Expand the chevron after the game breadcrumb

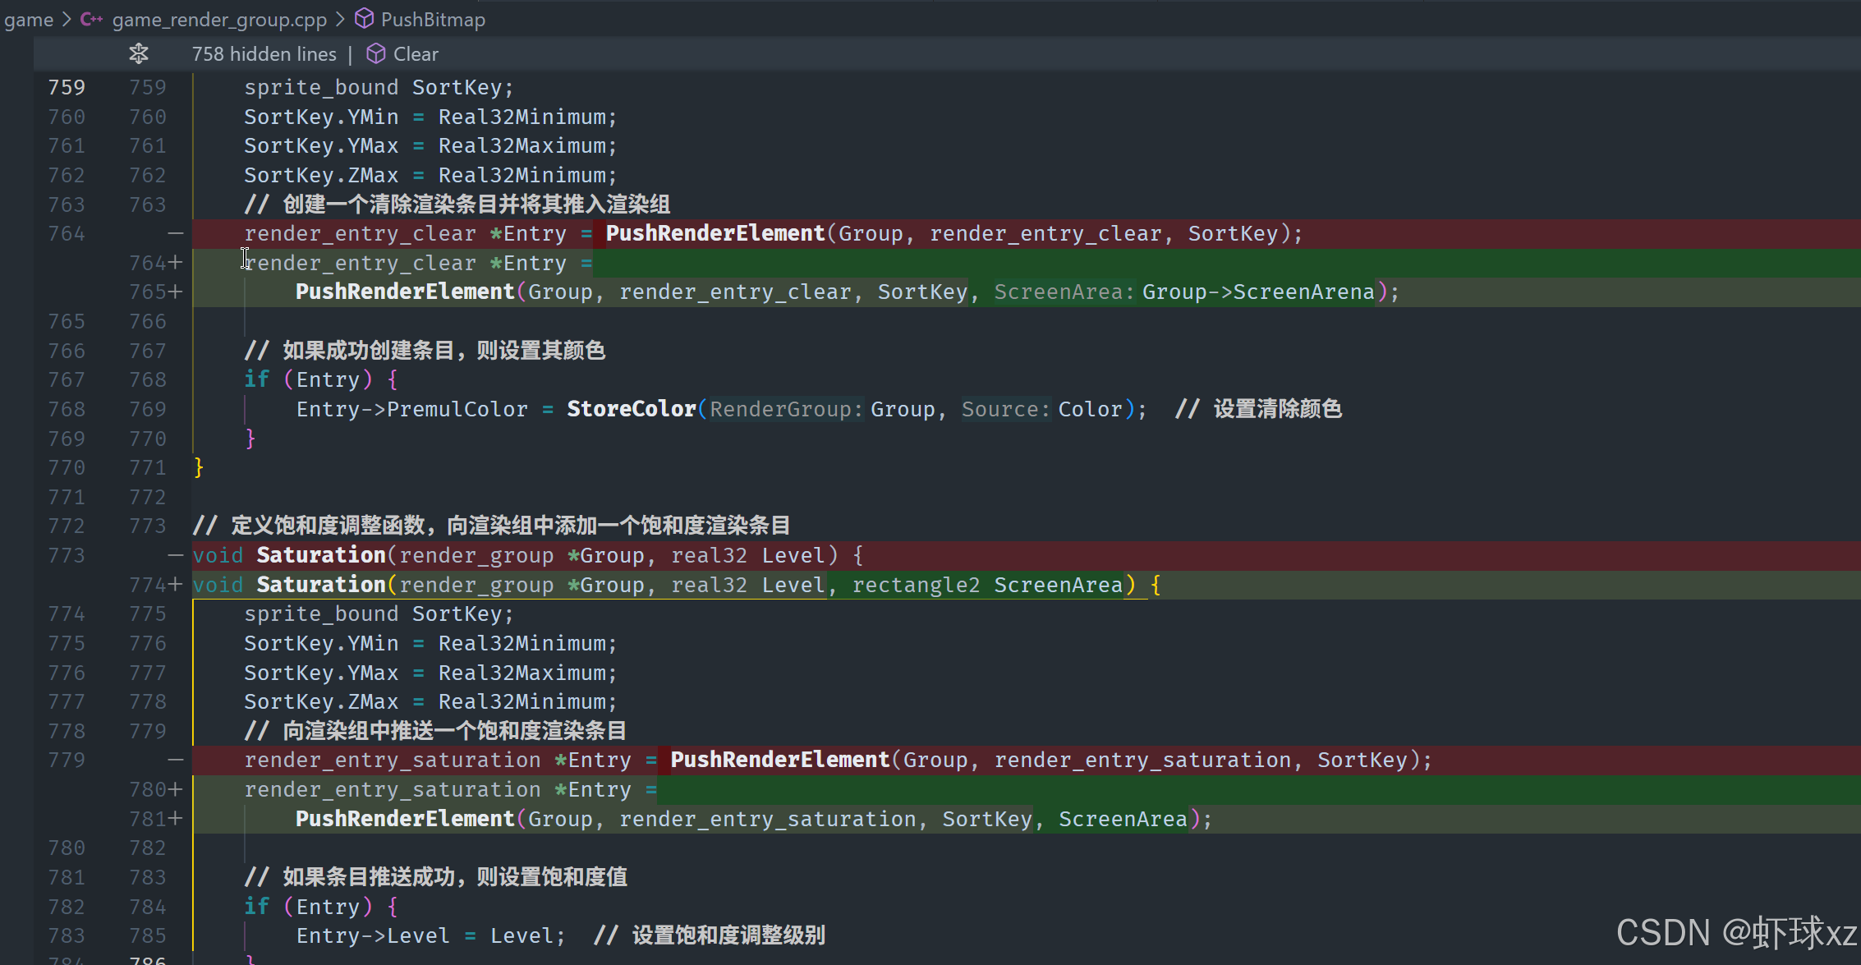[67, 19]
